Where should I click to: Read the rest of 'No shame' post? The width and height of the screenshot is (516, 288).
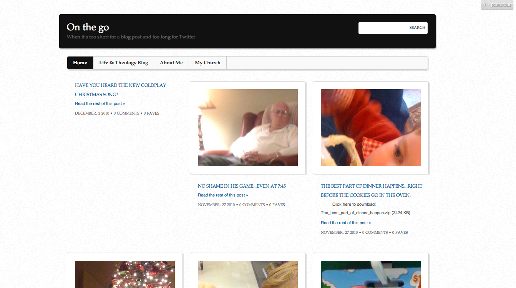[x=223, y=195]
